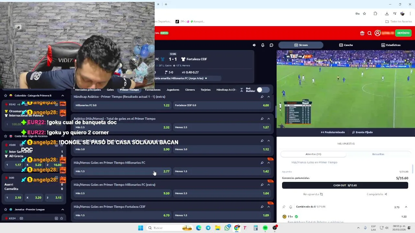The image size is (415, 233).
Task: Bet Aserri home win at 2.10
Action: click(x=14, y=198)
